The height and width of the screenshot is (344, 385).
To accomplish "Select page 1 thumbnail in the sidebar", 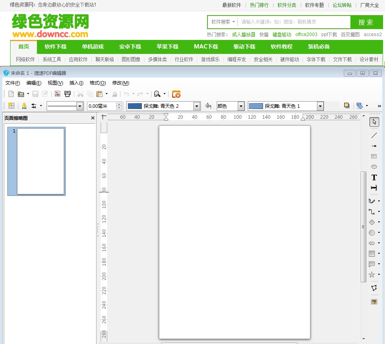I will (x=36, y=161).
